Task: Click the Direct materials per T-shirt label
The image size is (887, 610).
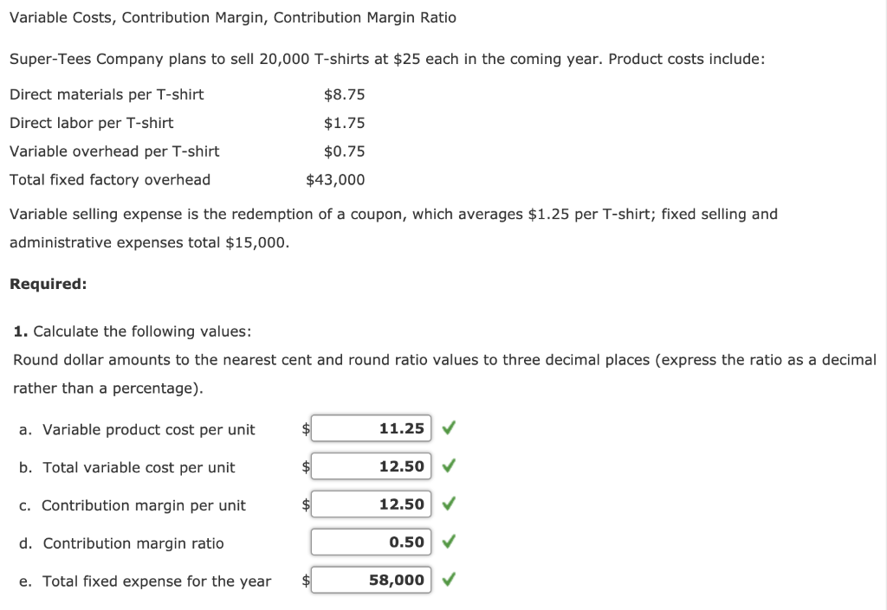Action: coord(107,94)
